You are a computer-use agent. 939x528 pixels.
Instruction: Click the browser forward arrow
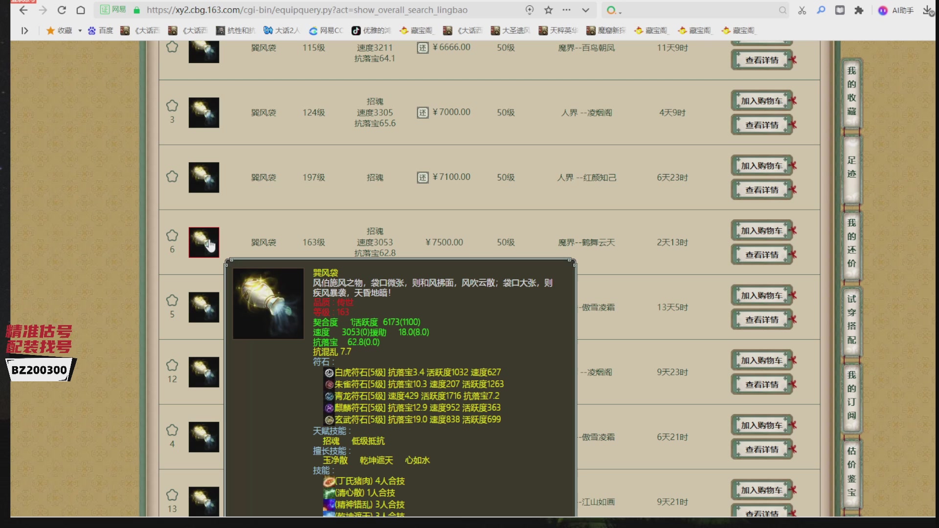pos(43,10)
